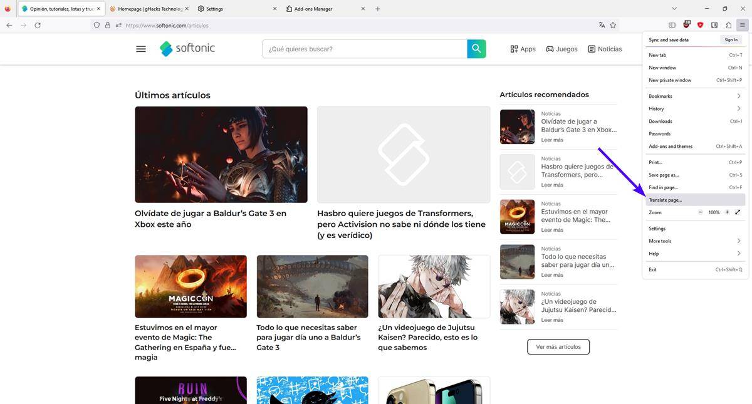Expand the Bookmarks submenu
The width and height of the screenshot is (752, 404).
695,96
